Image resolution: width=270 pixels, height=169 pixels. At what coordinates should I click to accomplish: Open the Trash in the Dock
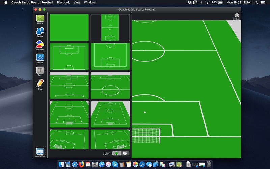(x=209, y=164)
